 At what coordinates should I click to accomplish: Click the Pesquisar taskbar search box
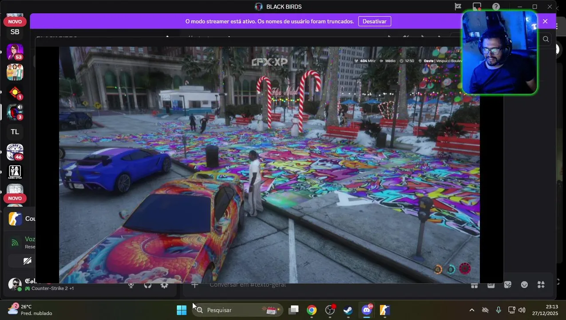pos(238,310)
